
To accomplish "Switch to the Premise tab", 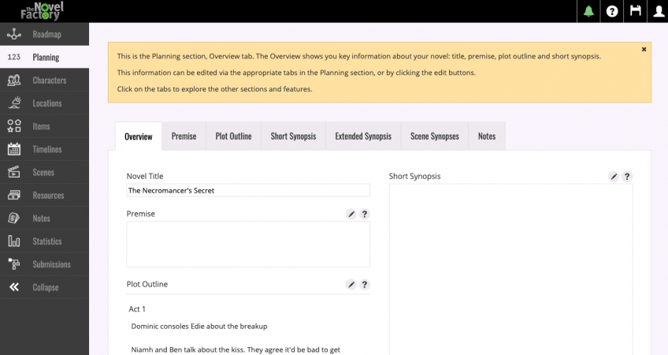I will pyautogui.click(x=184, y=136).
